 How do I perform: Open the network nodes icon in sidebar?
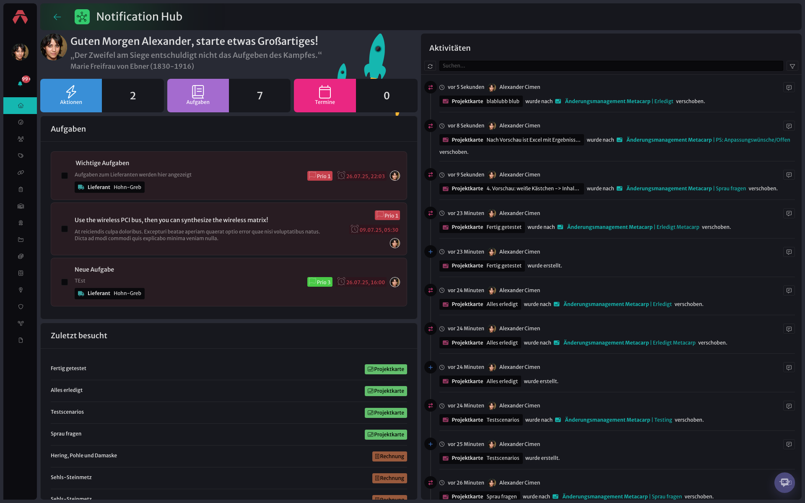[21, 324]
